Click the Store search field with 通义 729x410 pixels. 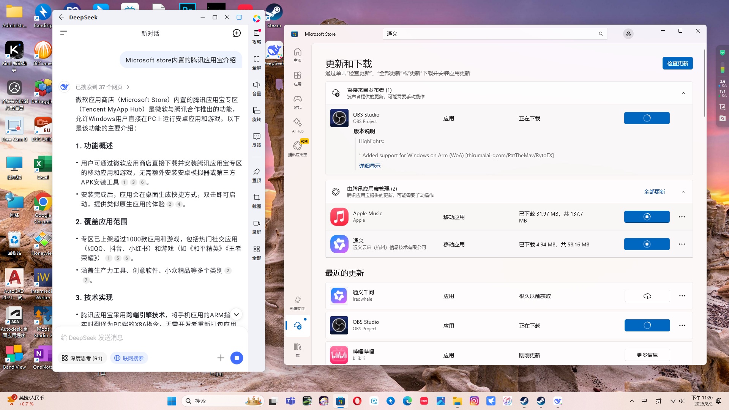coord(495,34)
